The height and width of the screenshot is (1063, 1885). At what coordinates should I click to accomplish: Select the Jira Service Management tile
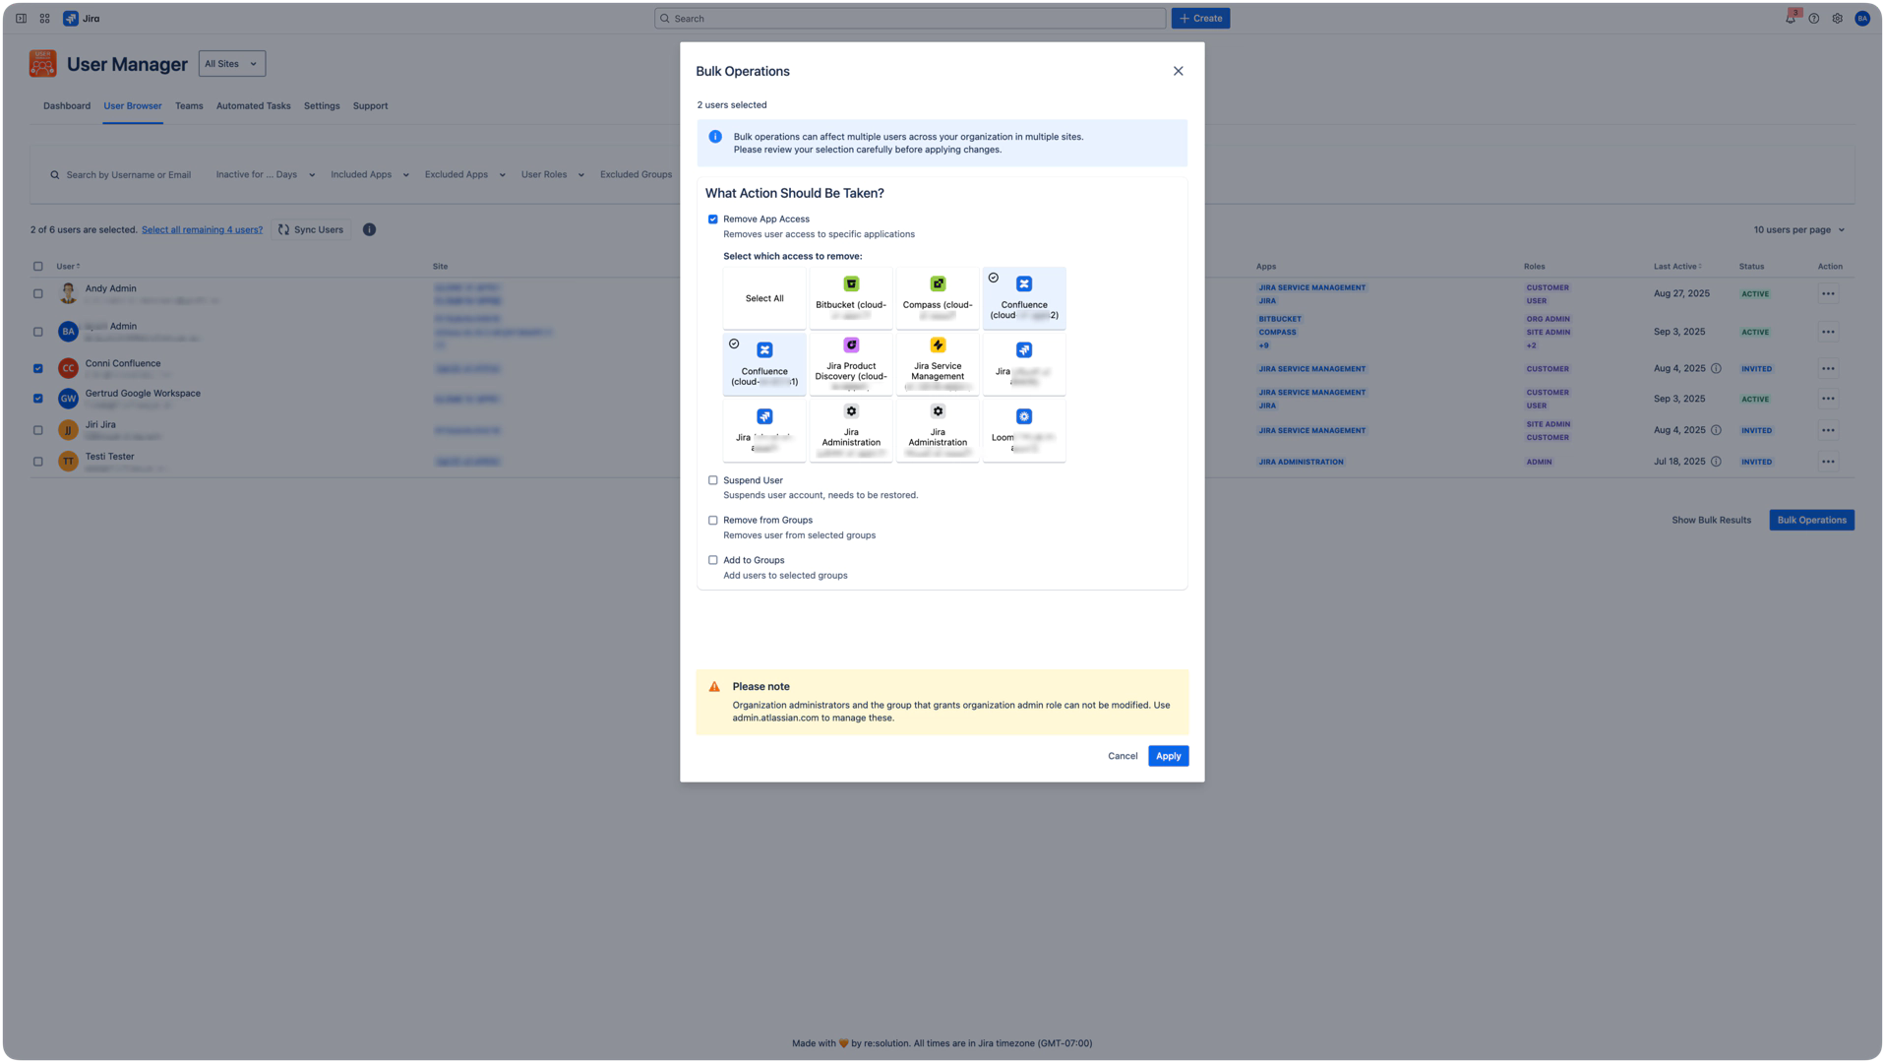click(x=938, y=364)
